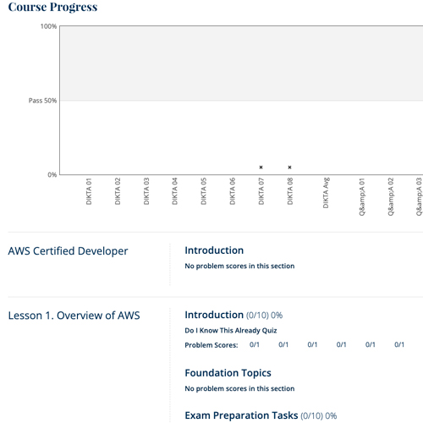
Task: Select the AWS Certified Developer heading
Action: [68, 251]
